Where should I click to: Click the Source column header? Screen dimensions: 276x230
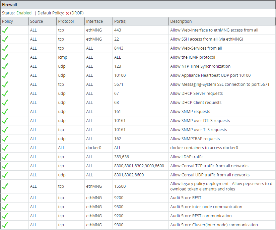(x=37, y=21)
